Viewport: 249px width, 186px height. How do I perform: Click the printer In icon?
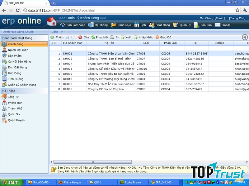click(112, 37)
